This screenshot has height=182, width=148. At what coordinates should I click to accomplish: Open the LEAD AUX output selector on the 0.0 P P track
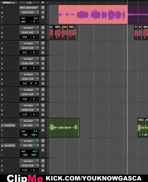29,79
